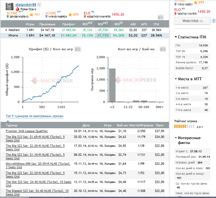Click the gold star beside 699 in sidebar
The width and height of the screenshot is (216, 198).
tap(196, 2)
